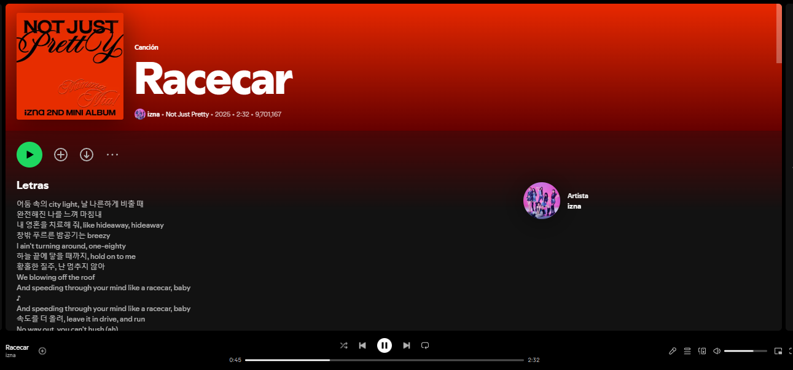Open the izna name in the Artista card
Viewport: 793px width, 370px height.
(x=574, y=206)
